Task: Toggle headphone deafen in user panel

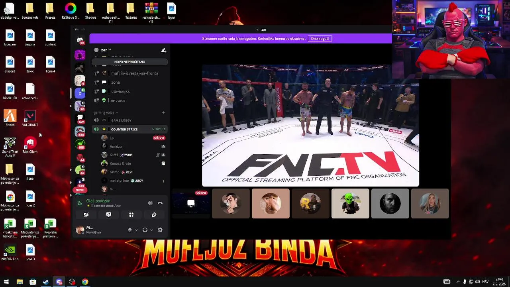Action: click(145, 230)
